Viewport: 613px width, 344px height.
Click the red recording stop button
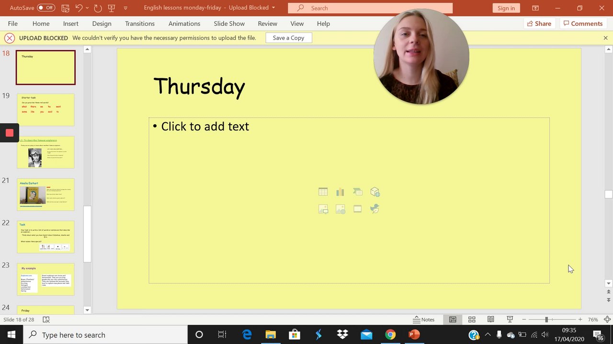9,133
